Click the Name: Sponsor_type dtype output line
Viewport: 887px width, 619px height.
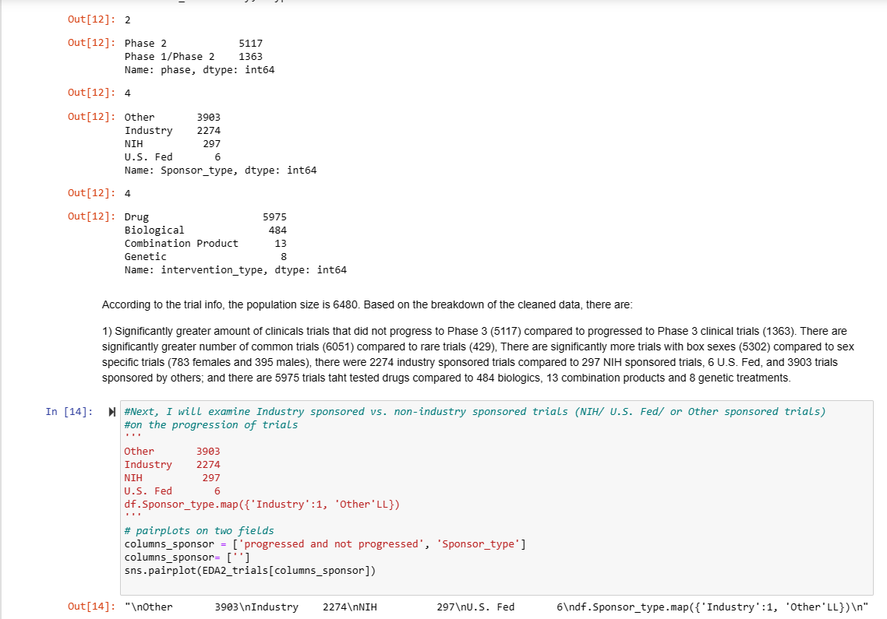pos(221,170)
